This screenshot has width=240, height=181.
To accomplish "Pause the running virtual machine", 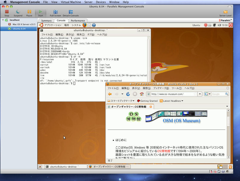I will point(29,13).
